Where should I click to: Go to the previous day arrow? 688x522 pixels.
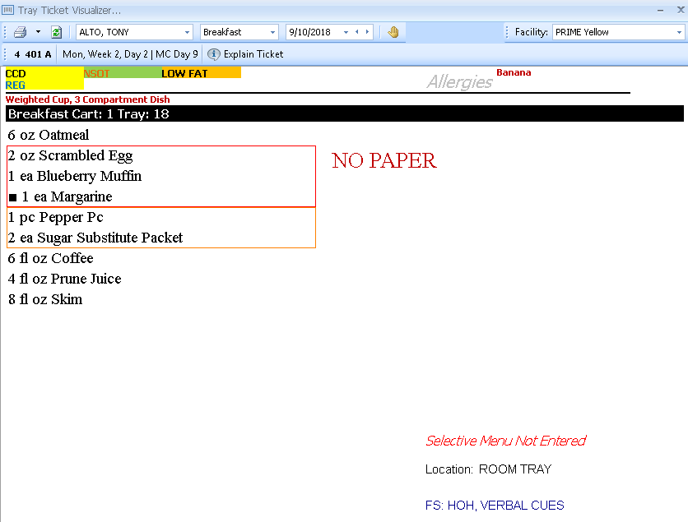[x=356, y=32]
